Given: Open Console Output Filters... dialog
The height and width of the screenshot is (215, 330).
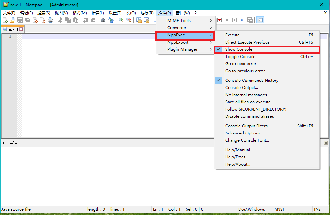Looking at the screenshot, I should [x=267, y=126].
